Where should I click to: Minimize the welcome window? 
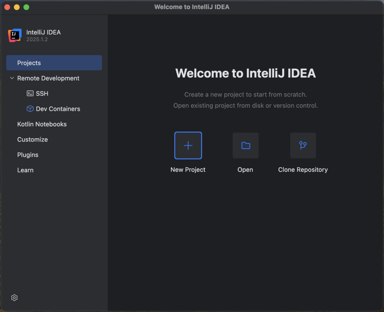coord(17,7)
